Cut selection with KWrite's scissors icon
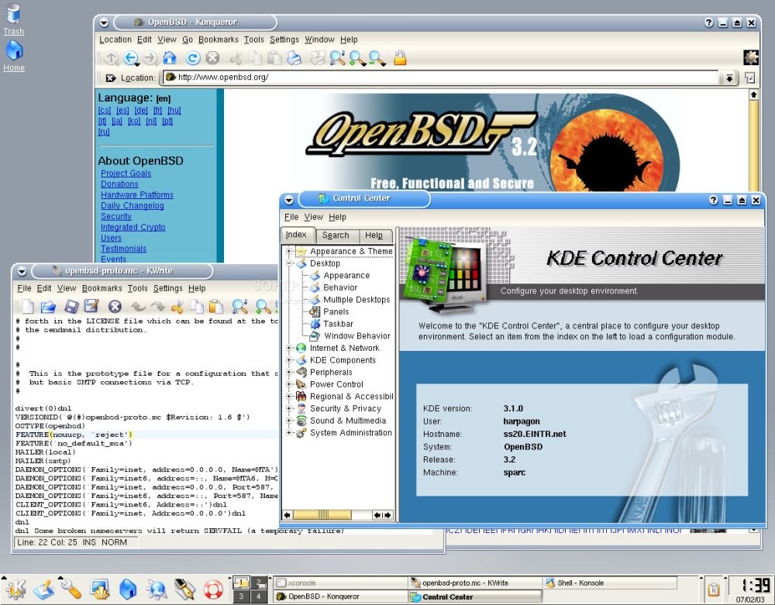The height and width of the screenshot is (605, 775). tap(177, 307)
